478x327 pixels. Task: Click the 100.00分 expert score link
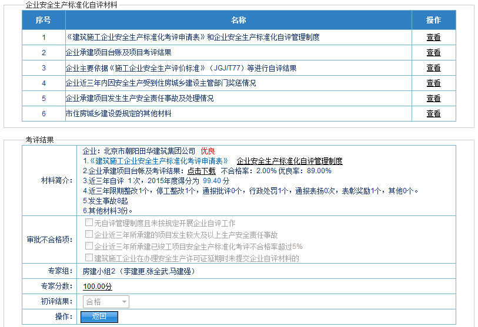point(97,286)
